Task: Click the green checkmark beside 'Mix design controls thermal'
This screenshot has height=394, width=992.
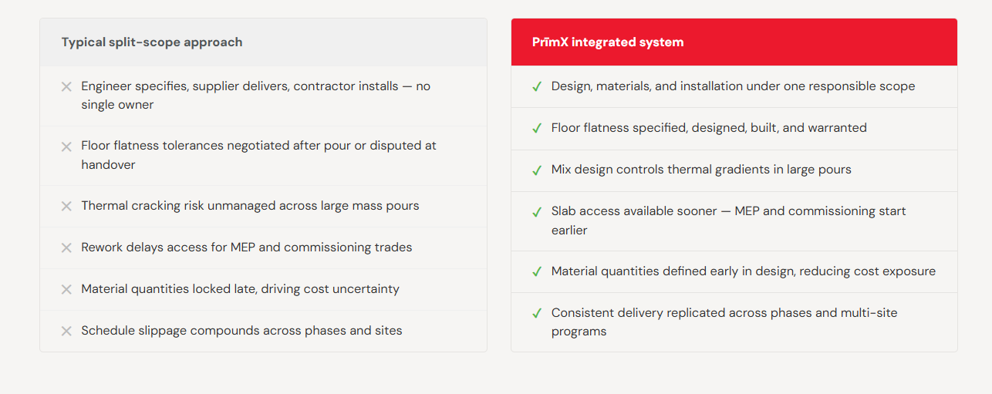Action: tap(537, 170)
